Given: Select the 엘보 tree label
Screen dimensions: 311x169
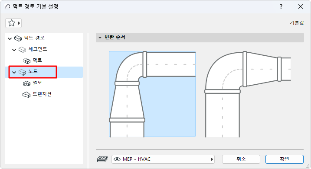Looking at the screenshot, I should tap(37, 83).
